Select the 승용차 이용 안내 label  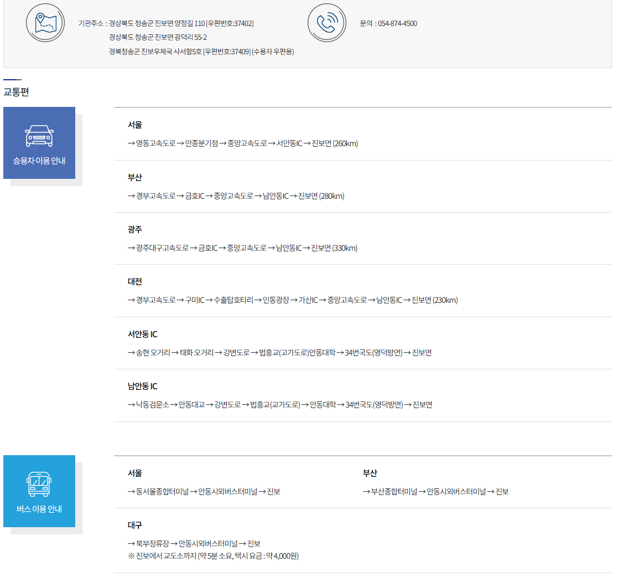pyautogui.click(x=39, y=161)
